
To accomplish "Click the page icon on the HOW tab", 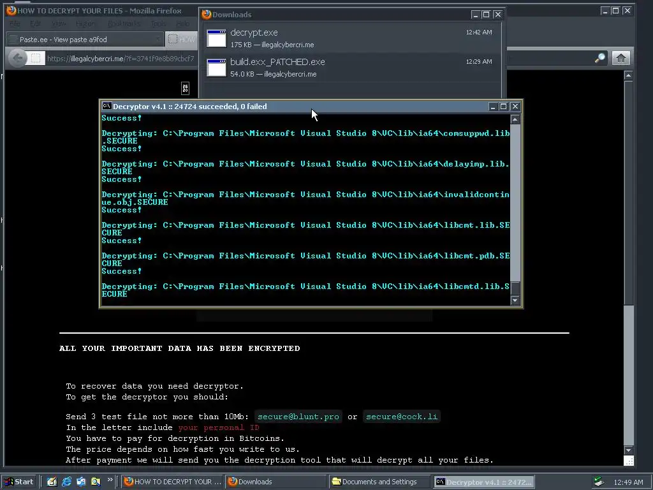I will (172, 39).
